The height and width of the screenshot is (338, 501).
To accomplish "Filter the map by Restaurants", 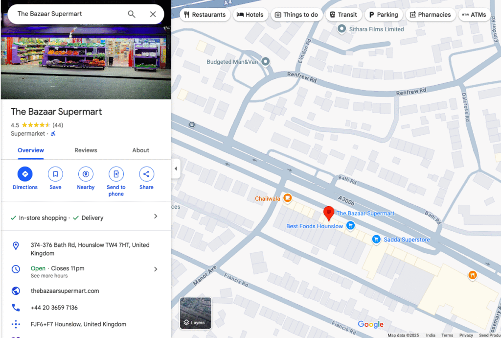I will click(x=205, y=15).
